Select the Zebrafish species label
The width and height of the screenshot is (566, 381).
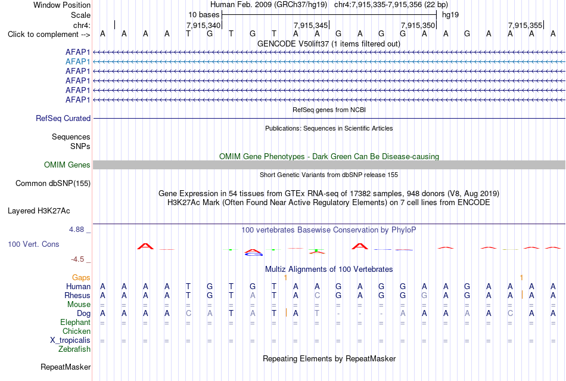[74, 349]
